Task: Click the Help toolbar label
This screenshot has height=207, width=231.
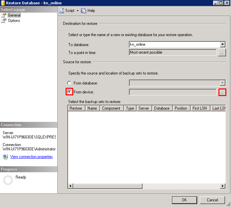Action: (91, 11)
